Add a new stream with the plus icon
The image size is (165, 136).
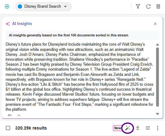7,6
